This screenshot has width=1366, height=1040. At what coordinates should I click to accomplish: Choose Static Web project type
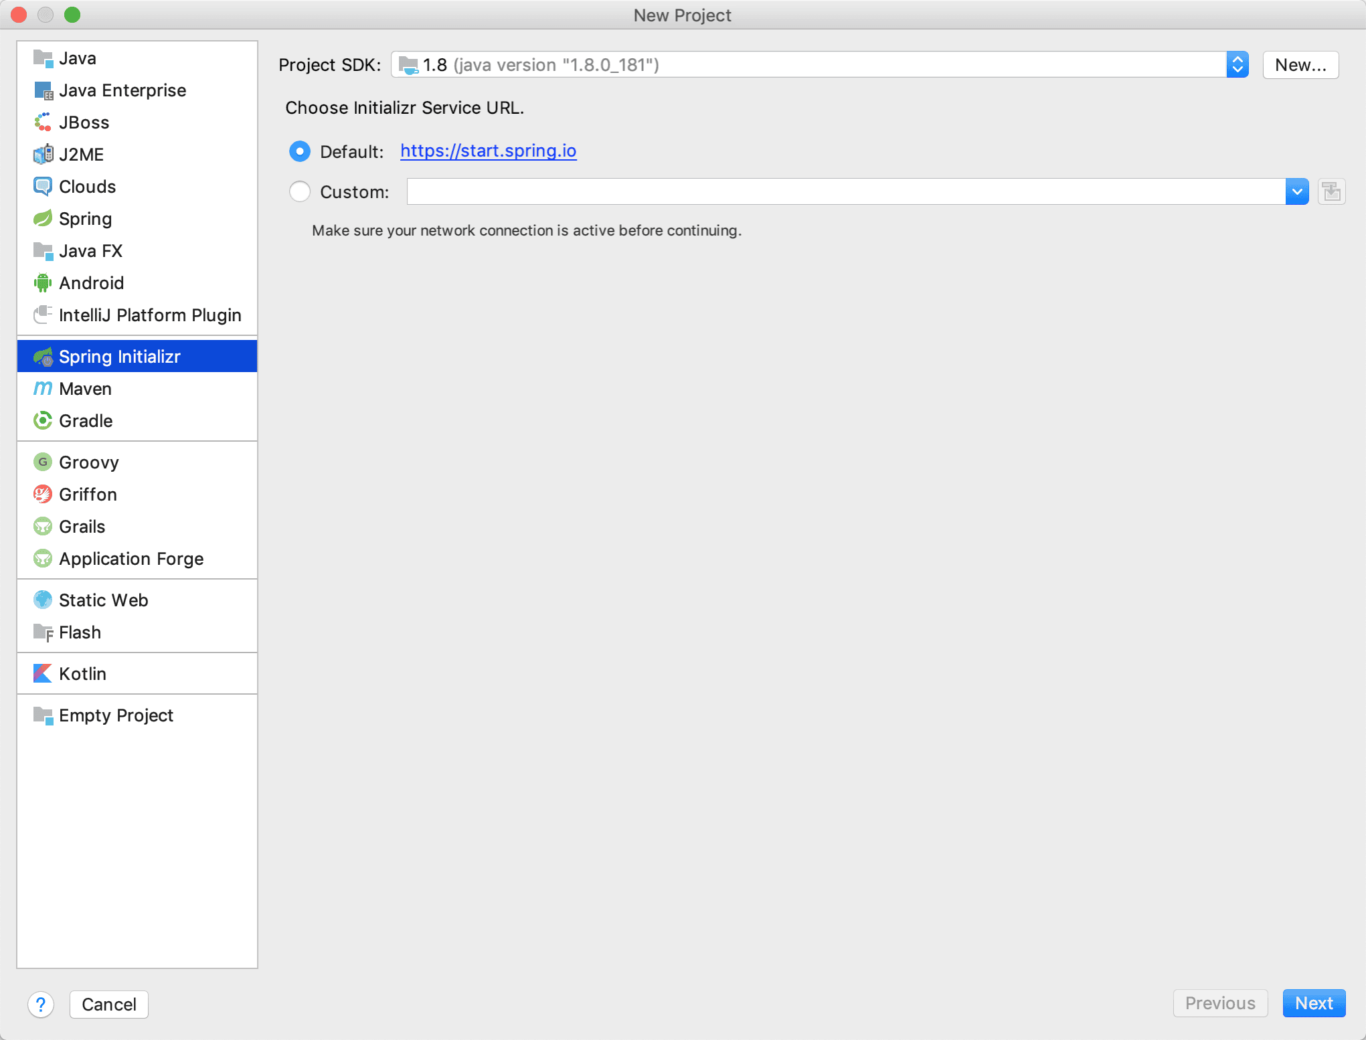tap(103, 600)
